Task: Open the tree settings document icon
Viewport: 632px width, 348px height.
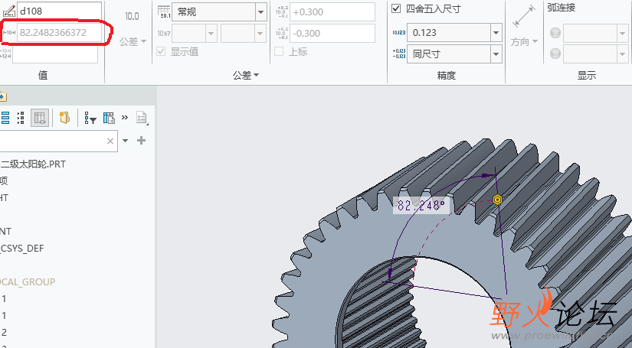Action: [142, 118]
